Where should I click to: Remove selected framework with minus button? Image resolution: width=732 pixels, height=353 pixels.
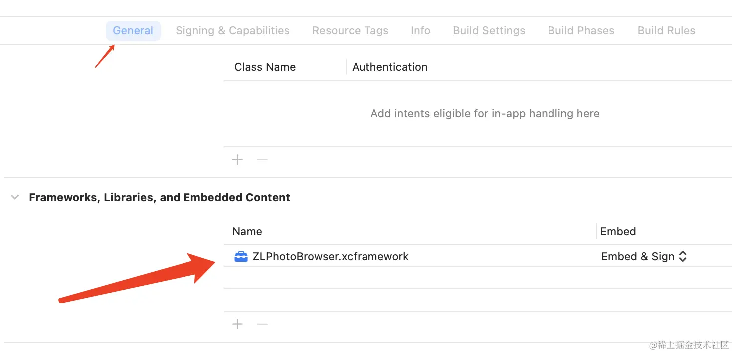click(x=262, y=324)
